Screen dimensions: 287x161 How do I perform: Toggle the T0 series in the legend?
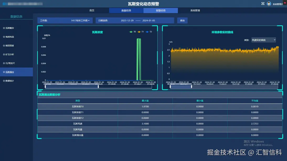click(x=132, y=32)
